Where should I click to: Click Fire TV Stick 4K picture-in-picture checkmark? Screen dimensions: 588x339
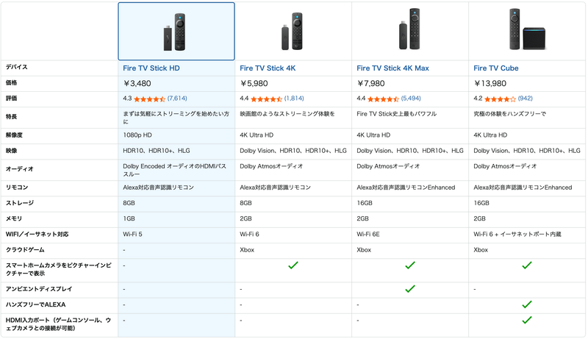(293, 265)
